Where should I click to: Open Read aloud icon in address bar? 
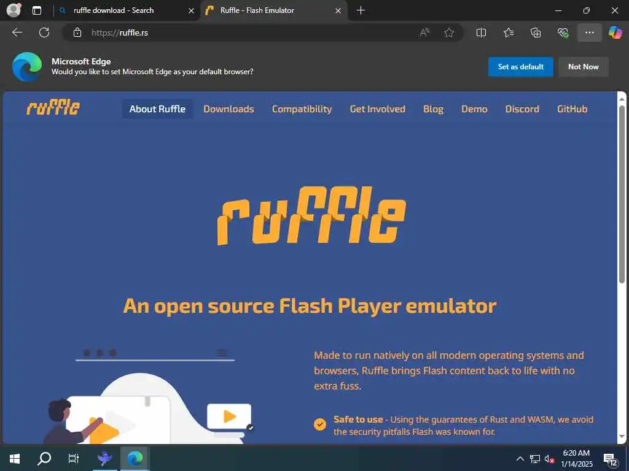pyautogui.click(x=424, y=33)
